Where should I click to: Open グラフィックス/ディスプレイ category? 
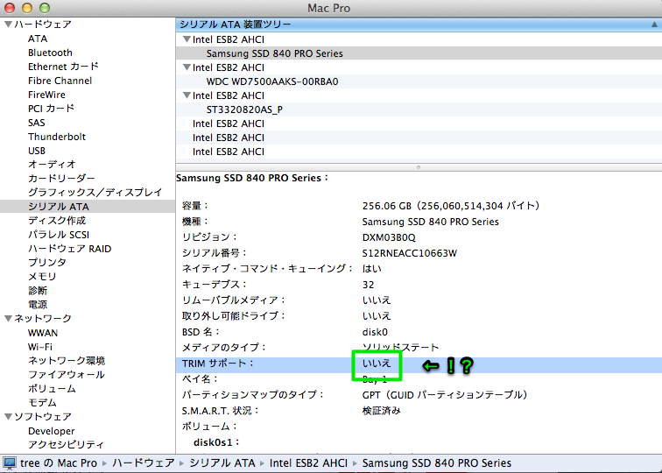[x=95, y=193]
